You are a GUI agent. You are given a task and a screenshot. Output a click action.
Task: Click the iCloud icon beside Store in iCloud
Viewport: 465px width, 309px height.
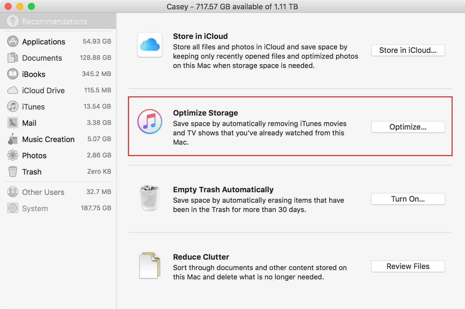(x=150, y=45)
